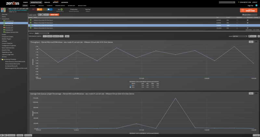The image size is (260, 137).
Task: Click the green Up power status icon
Action: click(x=62, y=9)
